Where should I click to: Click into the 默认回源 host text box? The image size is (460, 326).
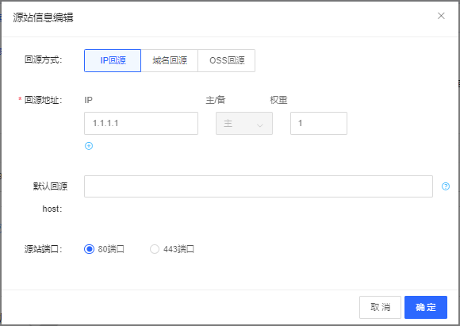coord(259,186)
